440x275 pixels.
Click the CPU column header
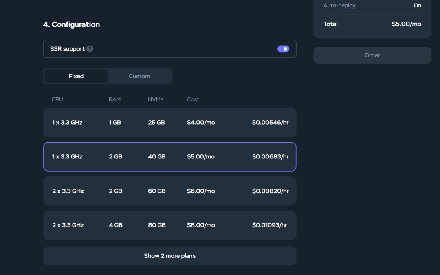[x=57, y=99]
